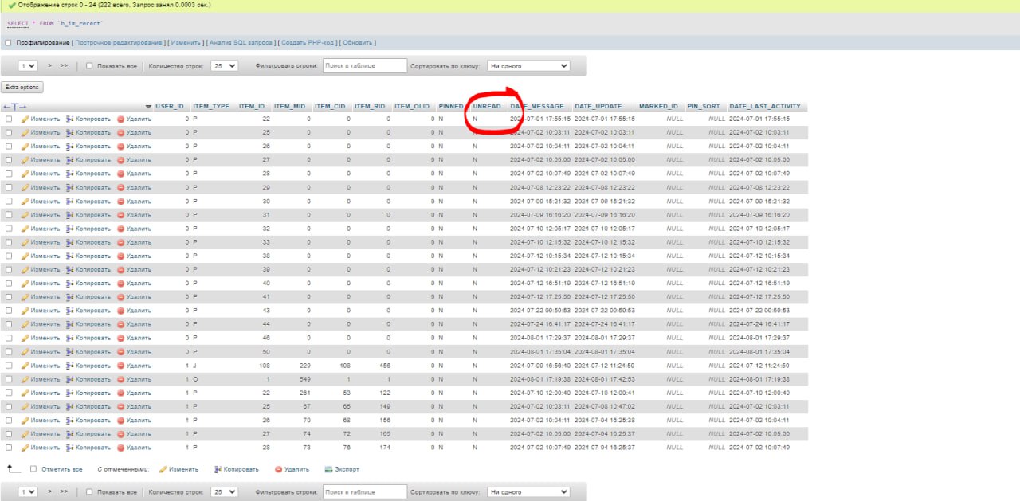Click the copy icon in ITEM_ID 33 row
Viewport: 1020px width, 501px height.
click(70, 242)
